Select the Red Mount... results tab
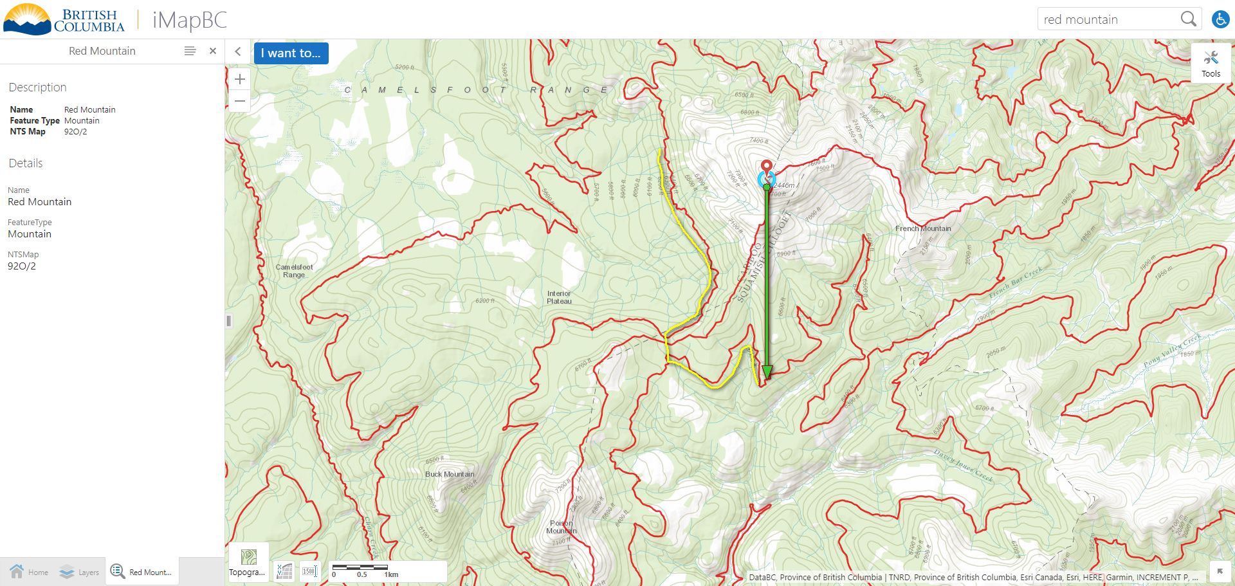1235x586 pixels. [142, 571]
